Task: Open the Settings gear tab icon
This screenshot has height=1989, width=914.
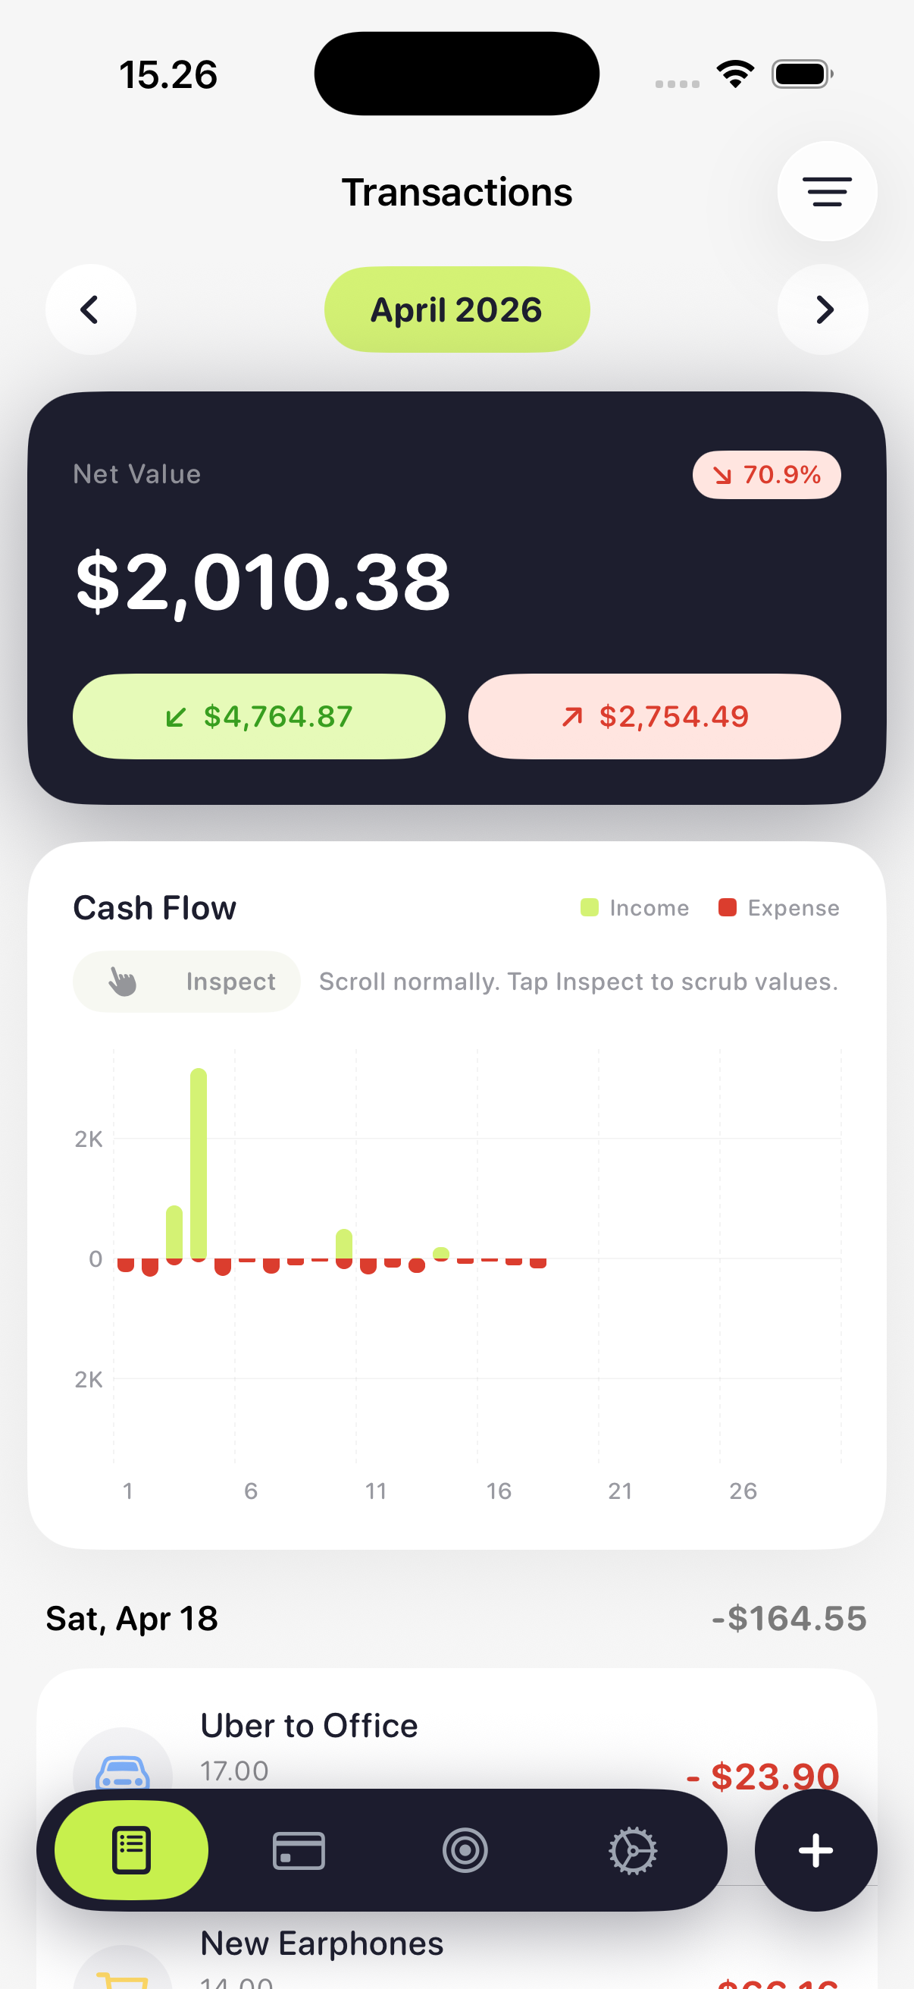Action: [x=633, y=1850]
